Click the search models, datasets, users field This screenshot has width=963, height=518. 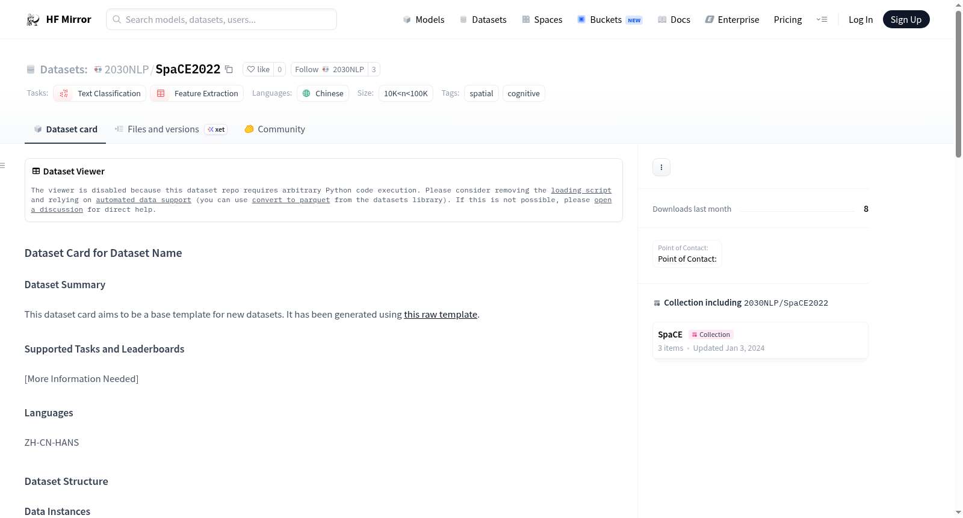pyautogui.click(x=221, y=19)
